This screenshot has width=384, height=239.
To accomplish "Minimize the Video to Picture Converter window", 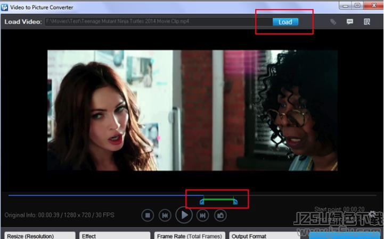I will [345, 6].
